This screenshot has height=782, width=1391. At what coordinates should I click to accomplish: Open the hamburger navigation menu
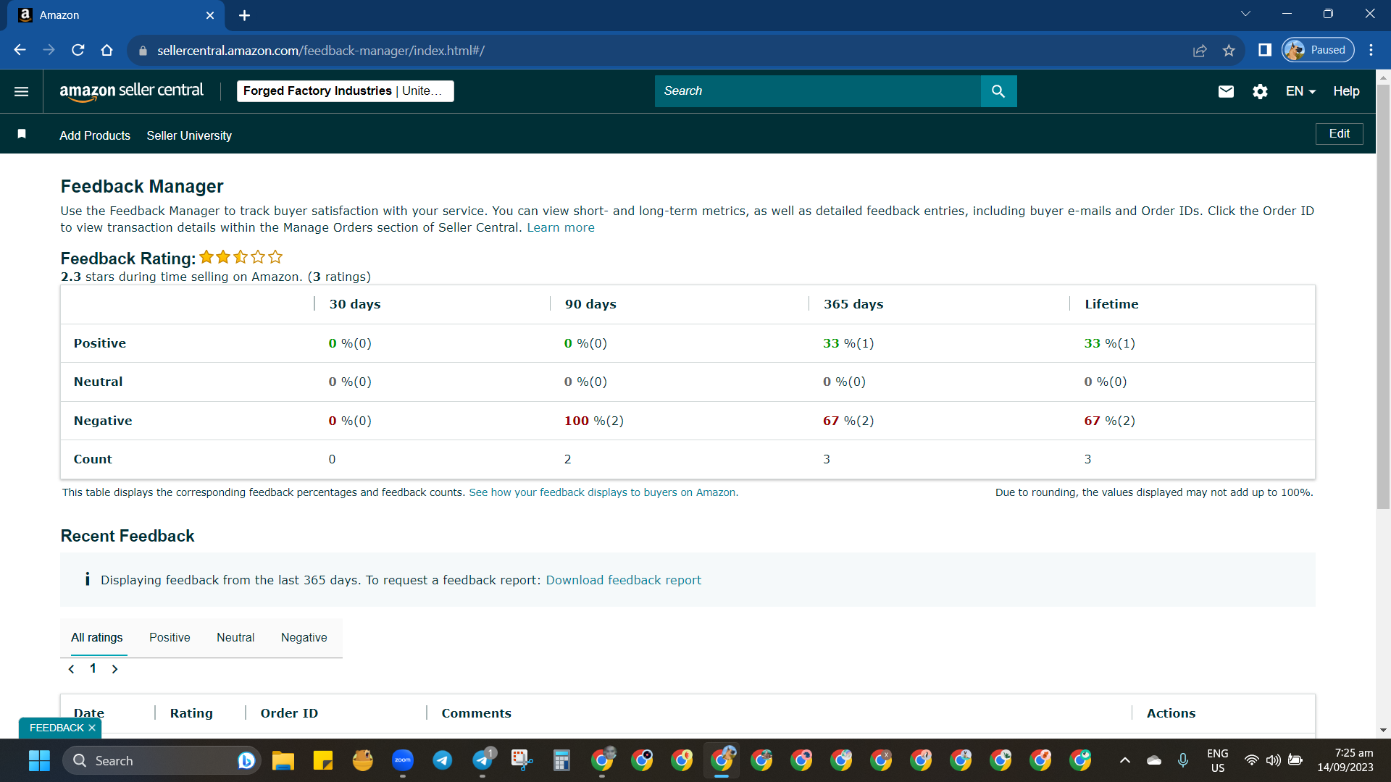21,91
